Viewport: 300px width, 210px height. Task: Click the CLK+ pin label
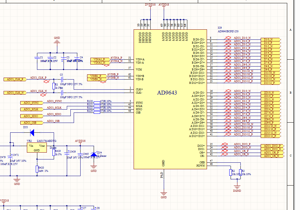coord(139,89)
